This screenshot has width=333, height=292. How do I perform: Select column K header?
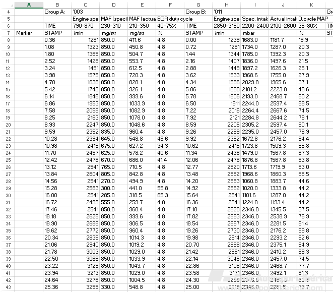[311, 4]
